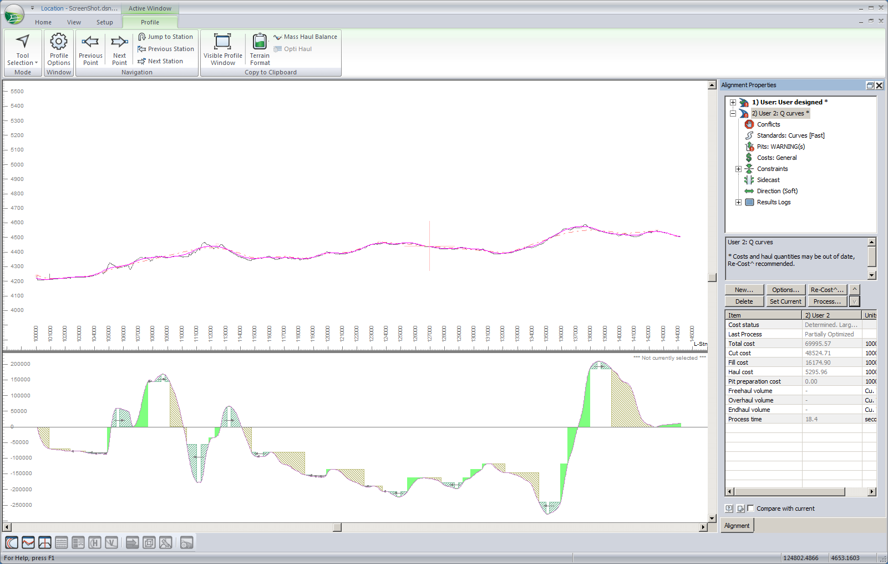The image size is (888, 564).
Task: Select Pits: WARNING(s) tree item
Action: [x=780, y=147]
